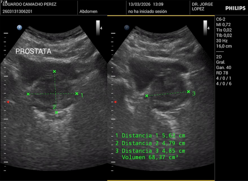This screenshot has height=181, width=248.
Task: Click the Gan. 40 gain setting
Action: (223, 67)
